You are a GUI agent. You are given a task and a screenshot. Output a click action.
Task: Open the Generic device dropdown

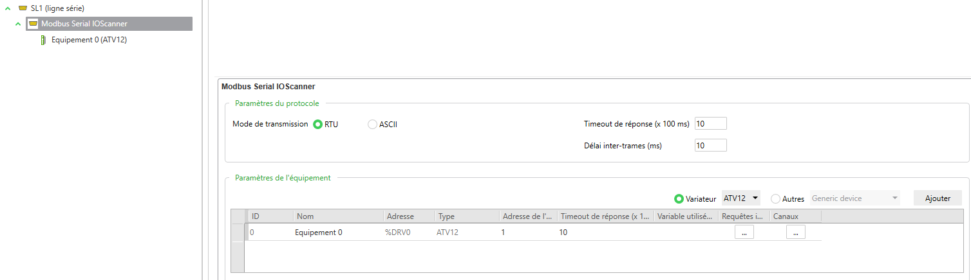point(855,198)
